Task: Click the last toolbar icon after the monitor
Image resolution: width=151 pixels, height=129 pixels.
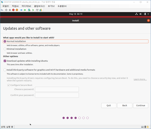Action: point(41,10)
